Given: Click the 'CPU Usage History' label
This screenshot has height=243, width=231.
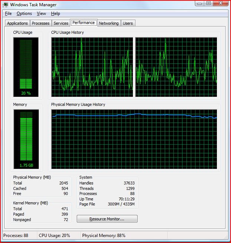Looking at the screenshot, I should click(67, 32).
